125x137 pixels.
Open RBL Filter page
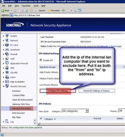tap(16, 117)
